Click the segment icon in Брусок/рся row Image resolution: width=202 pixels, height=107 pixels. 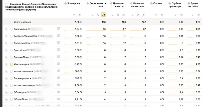pyautogui.click(x=59, y=50)
